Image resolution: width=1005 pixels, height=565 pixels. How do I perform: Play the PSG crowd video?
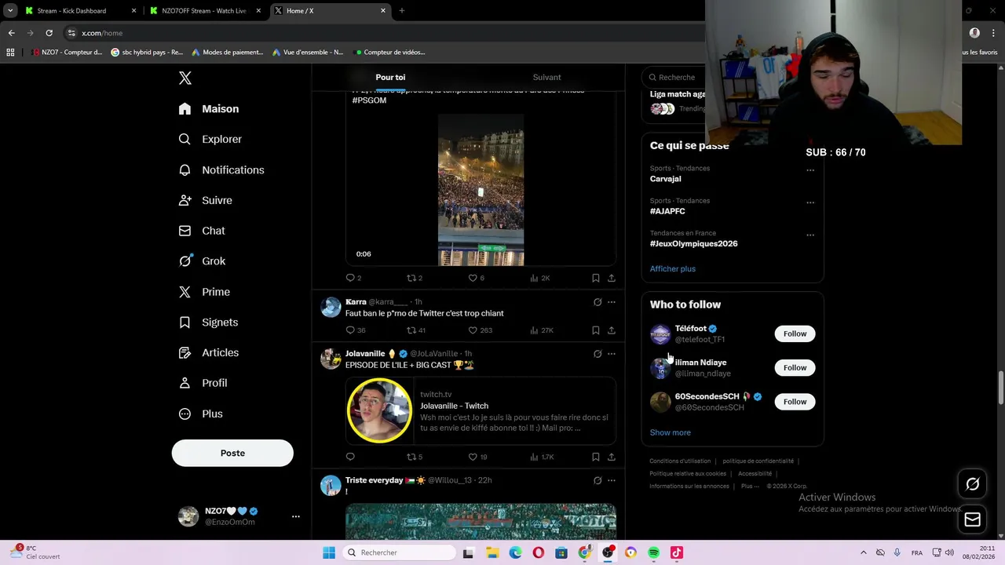tap(481, 190)
